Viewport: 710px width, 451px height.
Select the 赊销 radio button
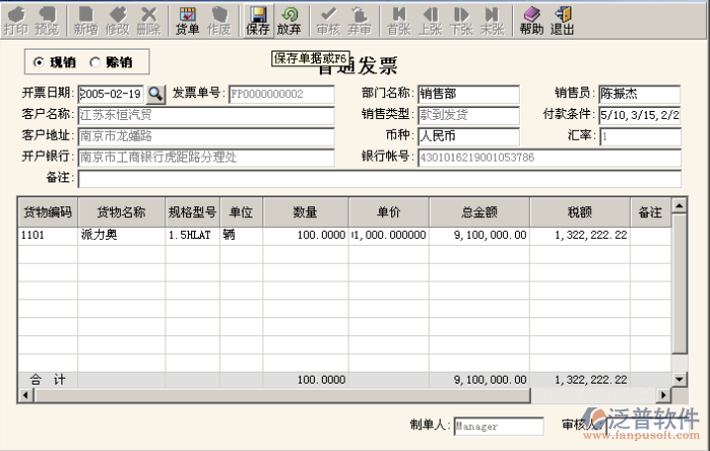96,62
